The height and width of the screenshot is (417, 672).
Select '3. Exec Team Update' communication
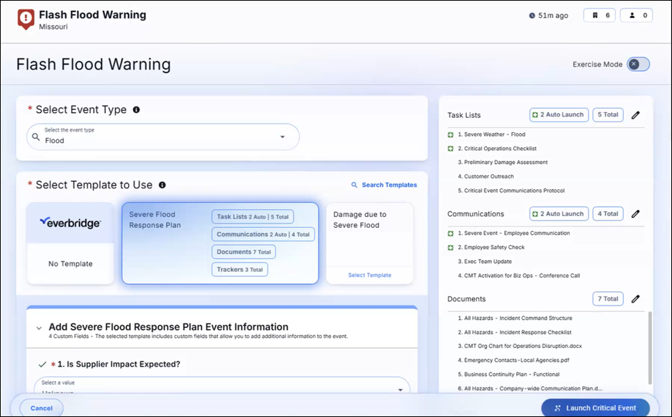[485, 262]
